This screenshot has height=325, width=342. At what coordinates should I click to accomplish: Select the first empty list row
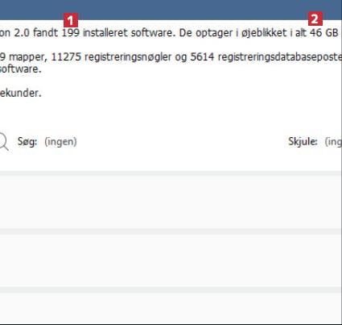click(x=171, y=202)
